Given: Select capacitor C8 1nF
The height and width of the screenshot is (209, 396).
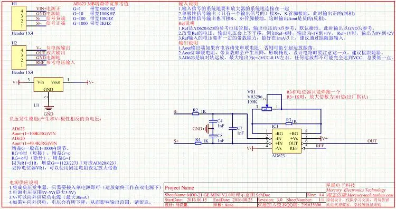Looking at the screenshot, I should 213,136.
